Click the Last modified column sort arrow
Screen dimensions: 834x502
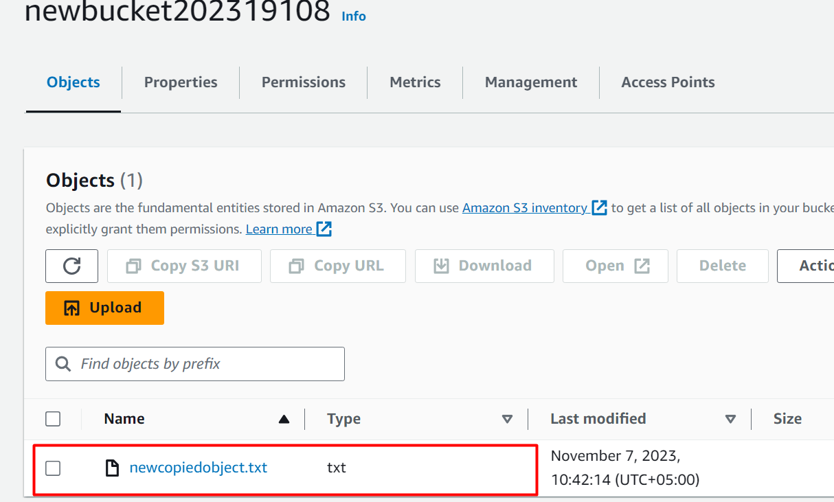pos(730,419)
